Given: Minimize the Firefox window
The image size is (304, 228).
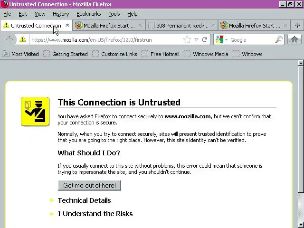Looking at the screenshot, I should [283, 4].
